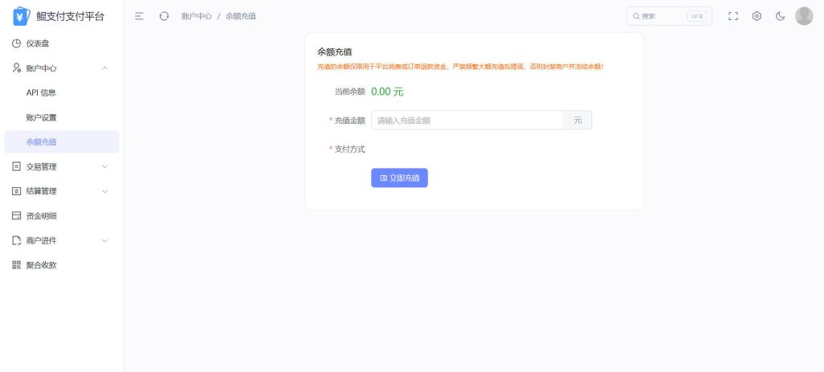
Task: Click the 聚合收款 QR code icon
Action: (x=16, y=265)
